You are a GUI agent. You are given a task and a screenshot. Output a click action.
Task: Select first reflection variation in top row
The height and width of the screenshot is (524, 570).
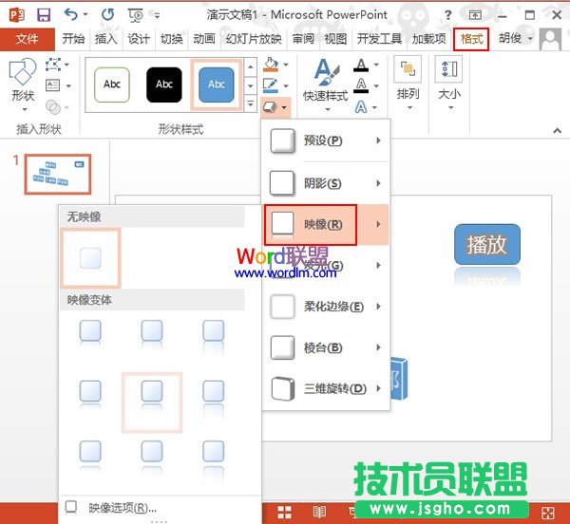[90, 335]
